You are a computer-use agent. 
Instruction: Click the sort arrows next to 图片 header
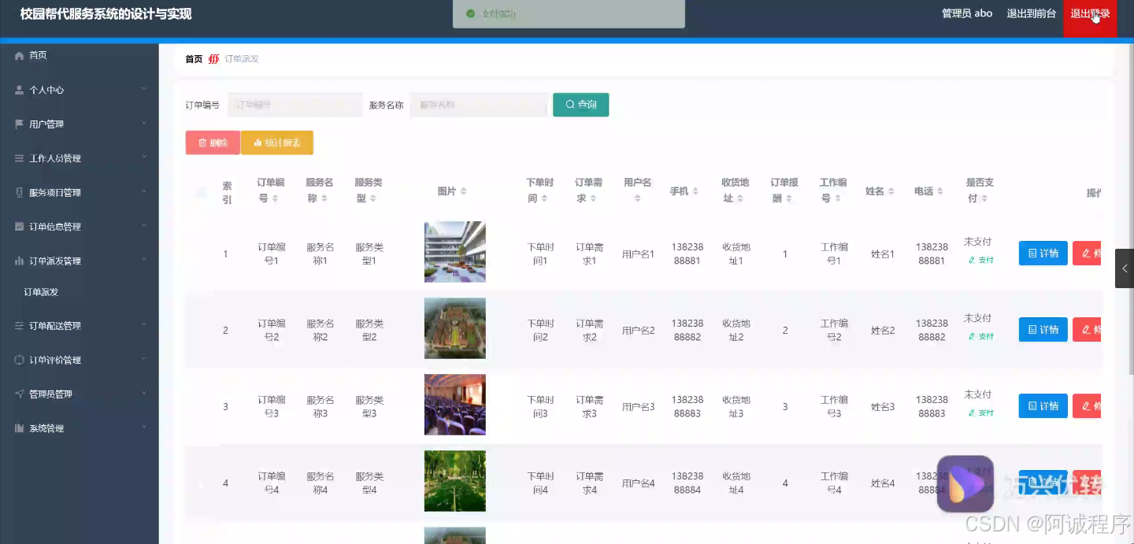pyautogui.click(x=463, y=191)
